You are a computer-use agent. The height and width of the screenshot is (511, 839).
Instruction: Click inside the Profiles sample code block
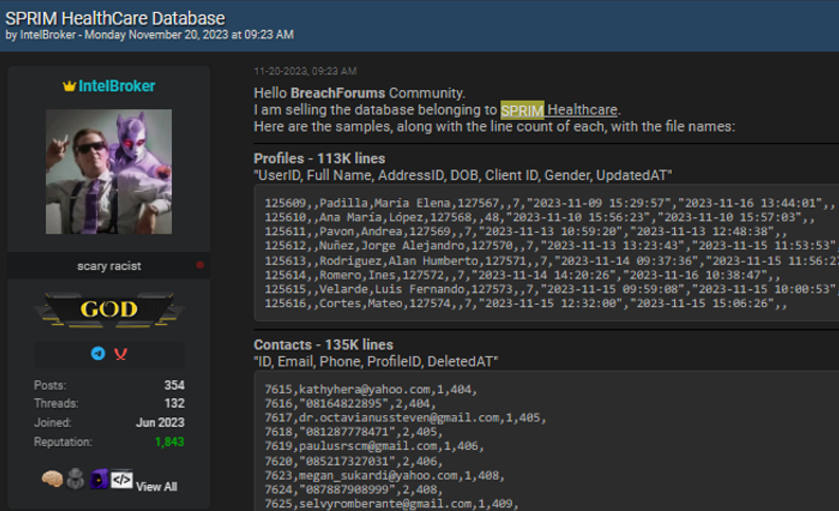tap(547, 253)
